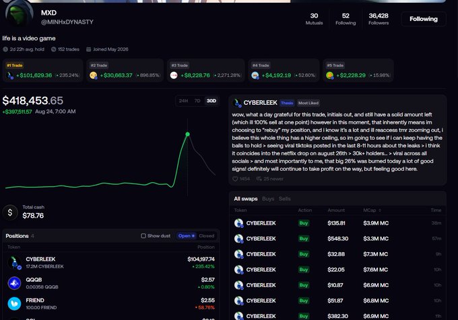Select the All swaps tab
Viewport: 458px width, 320px height.
[x=246, y=199]
